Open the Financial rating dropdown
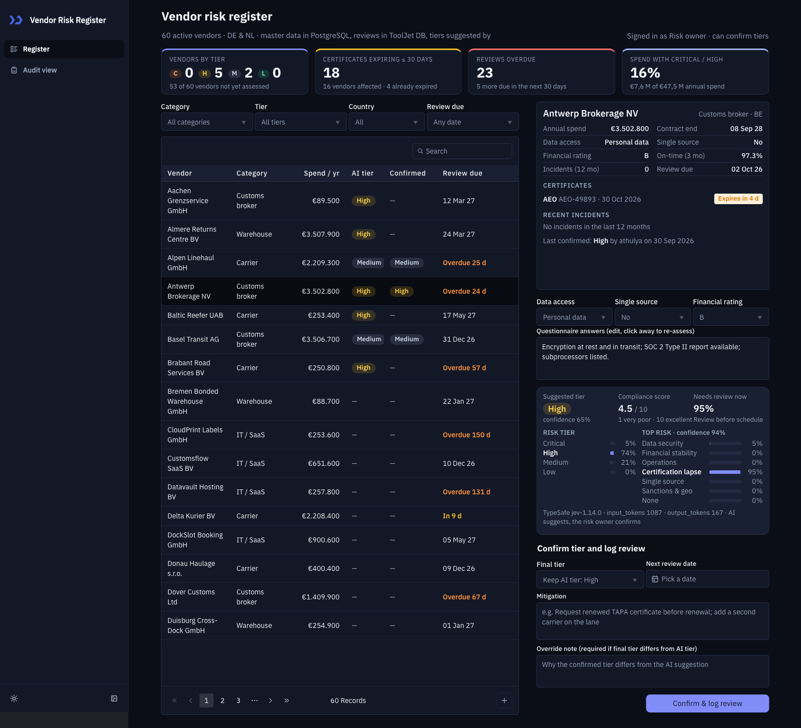The width and height of the screenshot is (801, 728). [x=731, y=317]
